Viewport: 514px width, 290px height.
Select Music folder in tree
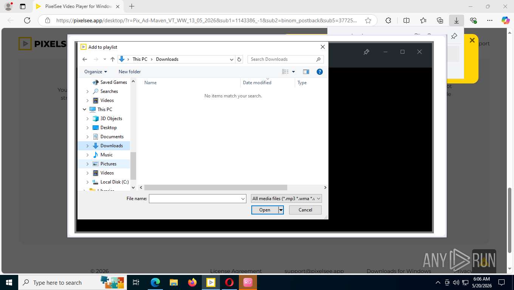106,155
